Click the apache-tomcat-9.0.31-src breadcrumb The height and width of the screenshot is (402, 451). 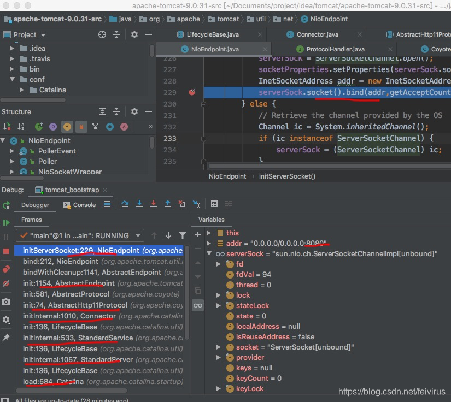point(53,19)
